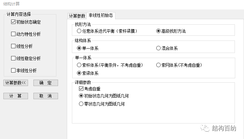Start calculation with 计算 button

(x=16, y=96)
